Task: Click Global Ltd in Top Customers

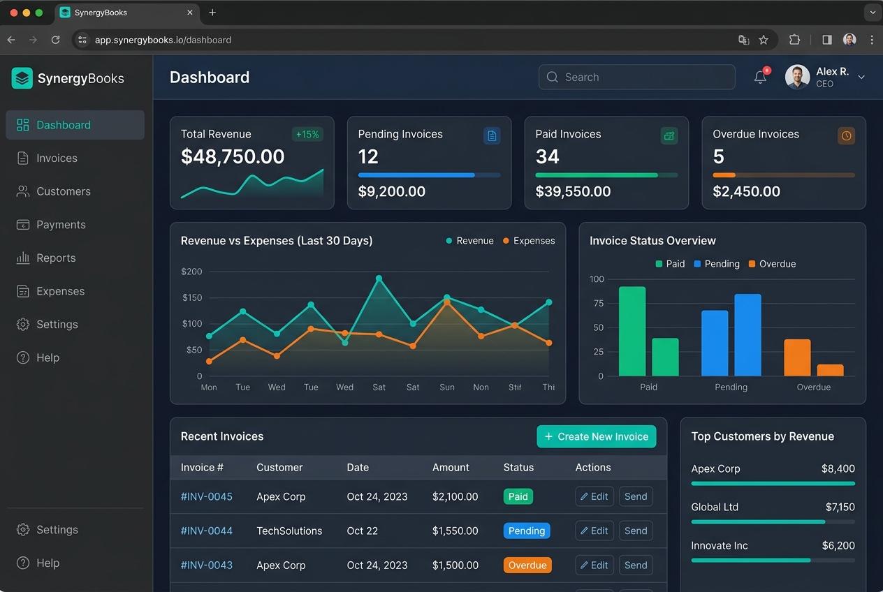Action: click(x=715, y=507)
